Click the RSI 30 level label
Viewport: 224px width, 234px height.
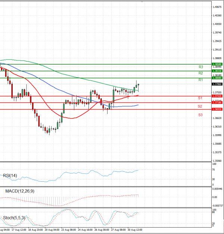point(214,179)
